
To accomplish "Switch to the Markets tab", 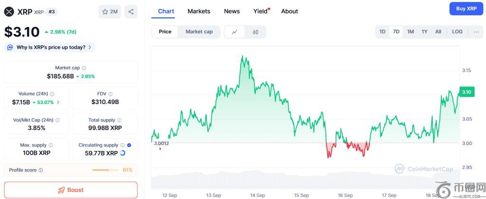I will click(199, 11).
